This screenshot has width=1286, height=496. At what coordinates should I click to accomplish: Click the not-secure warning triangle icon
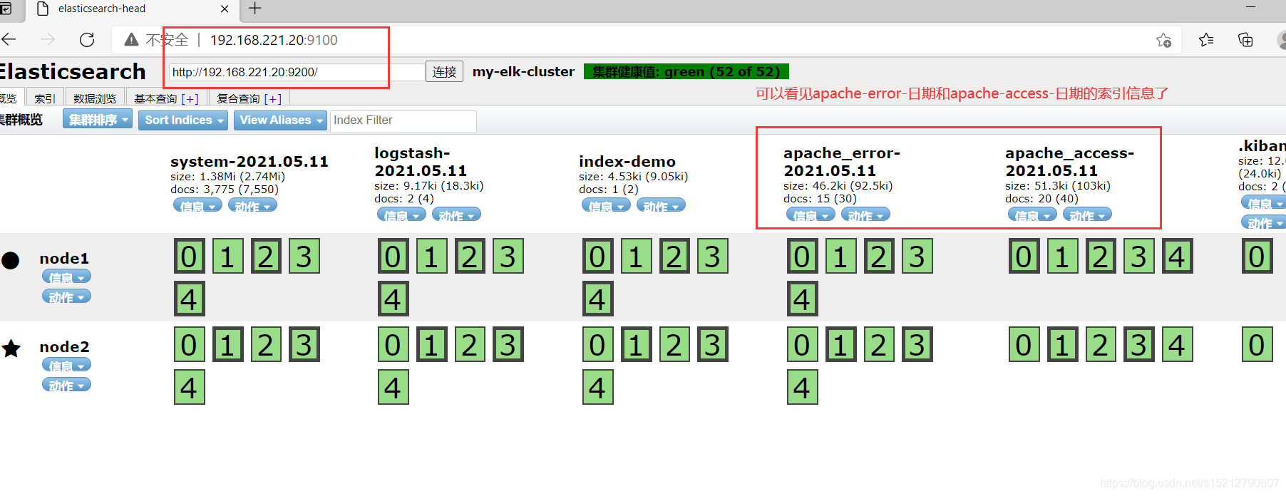[x=131, y=40]
